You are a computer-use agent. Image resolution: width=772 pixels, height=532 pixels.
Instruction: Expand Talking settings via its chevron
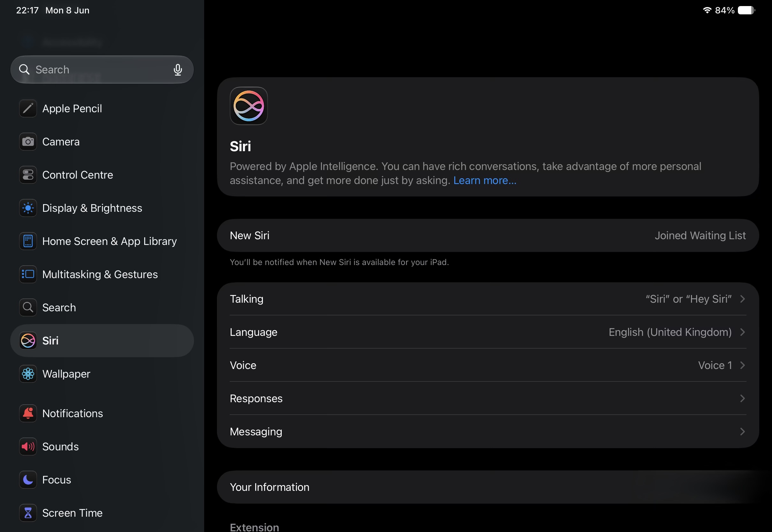click(x=743, y=299)
